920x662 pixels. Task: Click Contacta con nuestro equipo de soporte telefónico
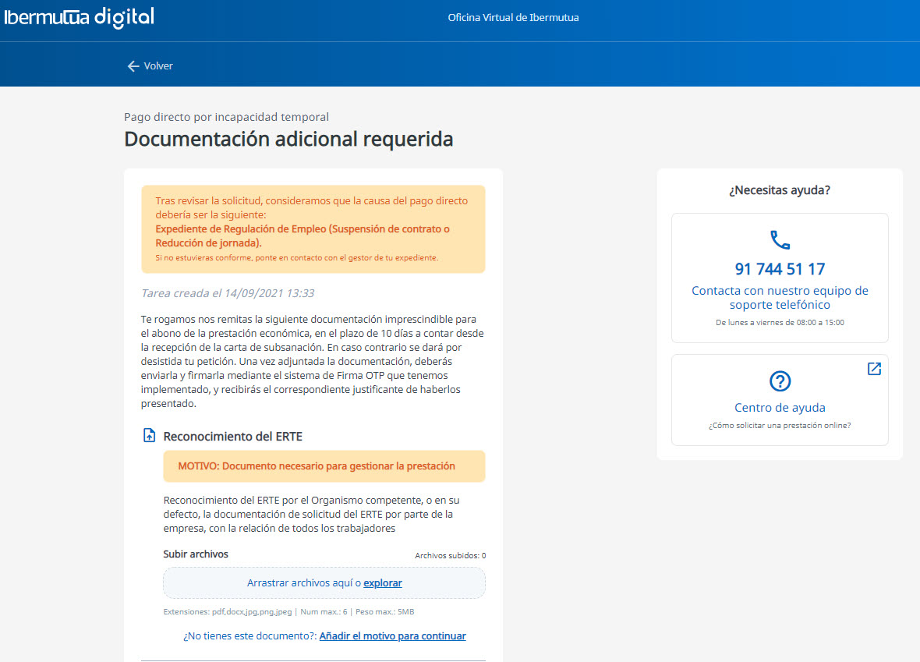click(780, 298)
